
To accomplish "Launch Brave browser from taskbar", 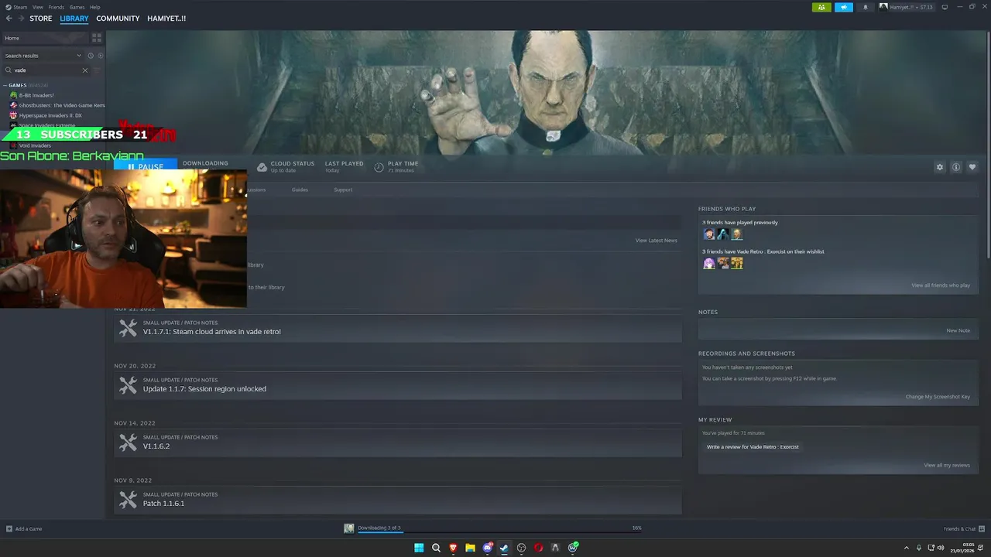I will [x=453, y=548].
